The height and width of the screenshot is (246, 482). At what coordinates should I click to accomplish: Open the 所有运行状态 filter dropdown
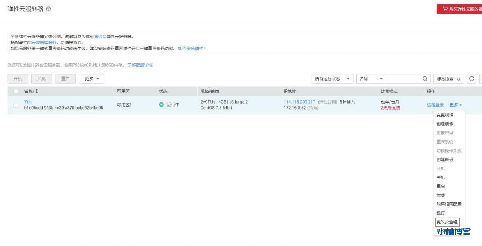click(331, 79)
